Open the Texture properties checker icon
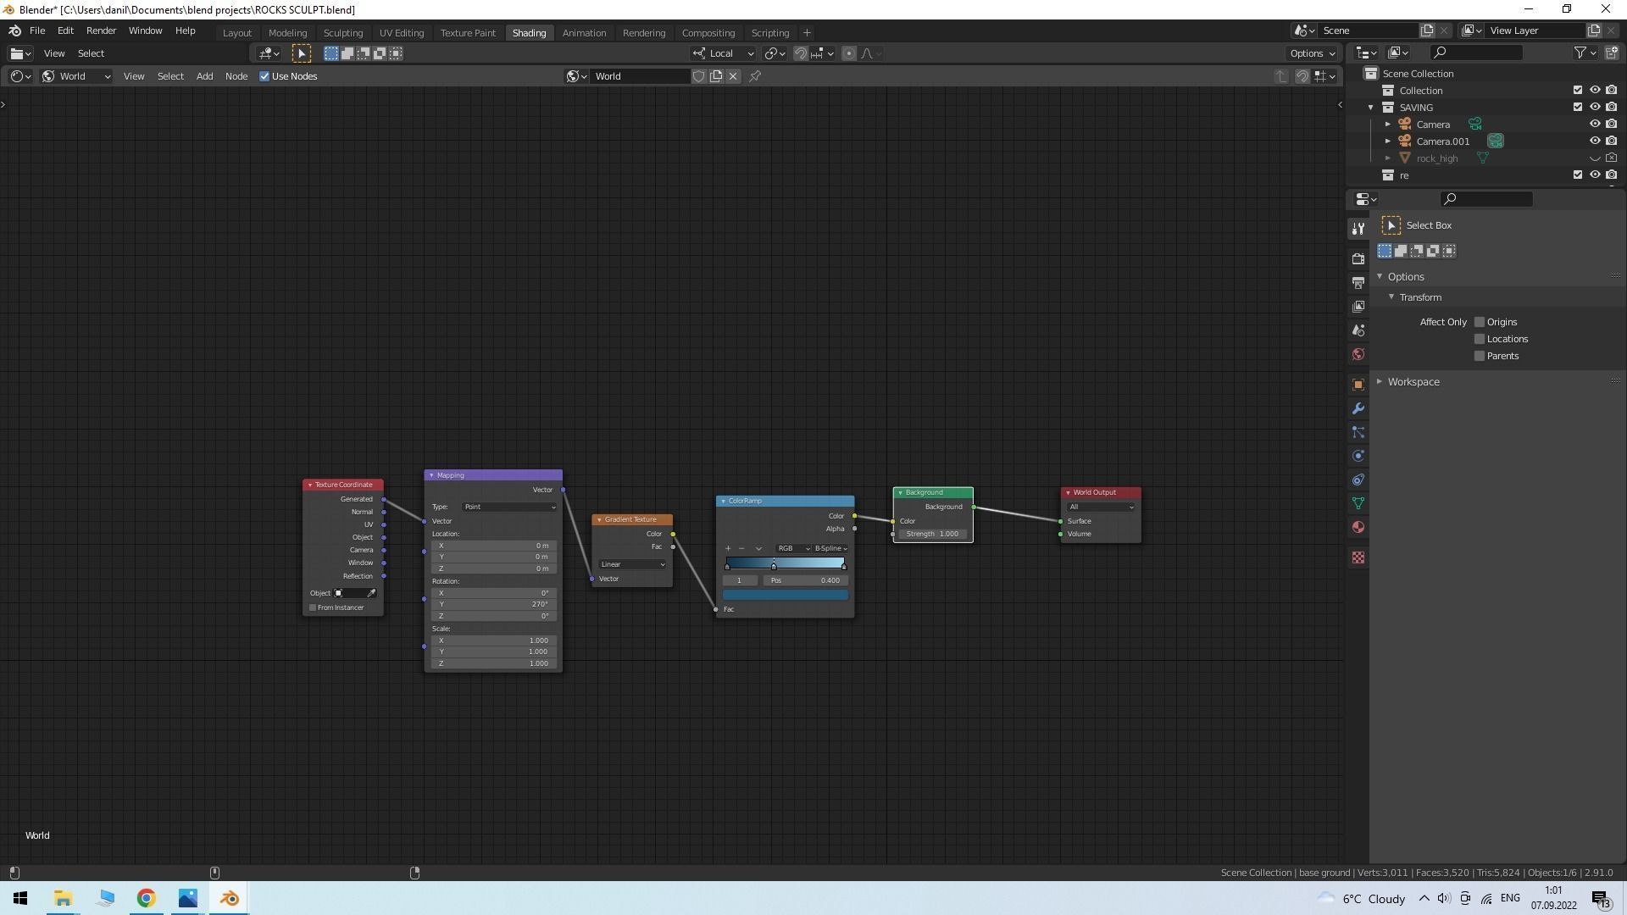This screenshot has height=915, width=1627. pyautogui.click(x=1358, y=557)
